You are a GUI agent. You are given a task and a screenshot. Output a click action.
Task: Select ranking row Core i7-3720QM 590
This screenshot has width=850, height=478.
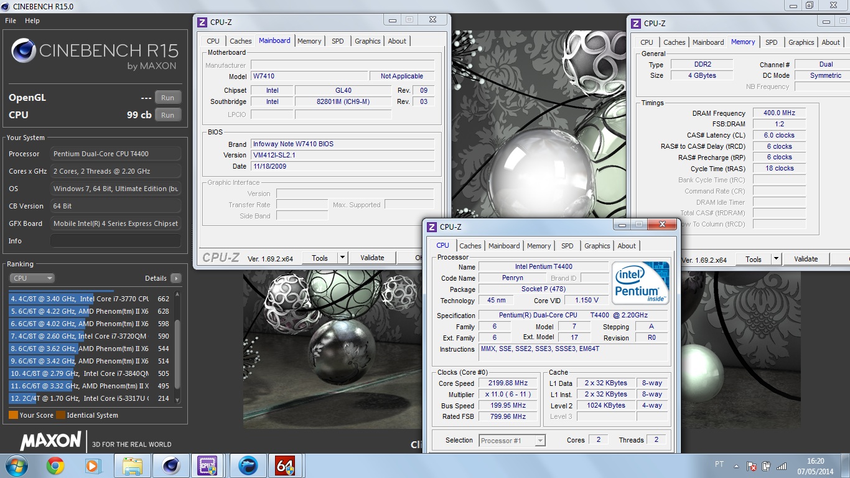point(90,336)
